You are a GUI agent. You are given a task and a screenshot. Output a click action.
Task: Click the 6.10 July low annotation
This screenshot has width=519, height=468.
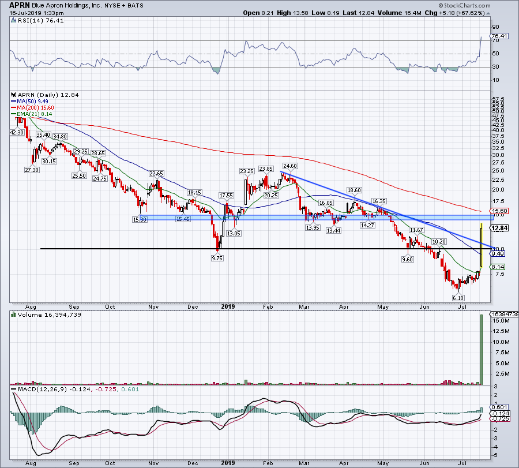(458, 298)
